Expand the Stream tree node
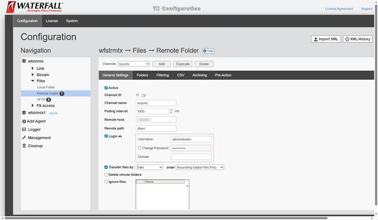Screen dimensions: 378x220 [33, 75]
